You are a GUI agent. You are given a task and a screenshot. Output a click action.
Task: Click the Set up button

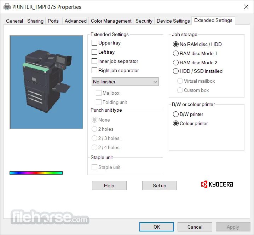160,186
